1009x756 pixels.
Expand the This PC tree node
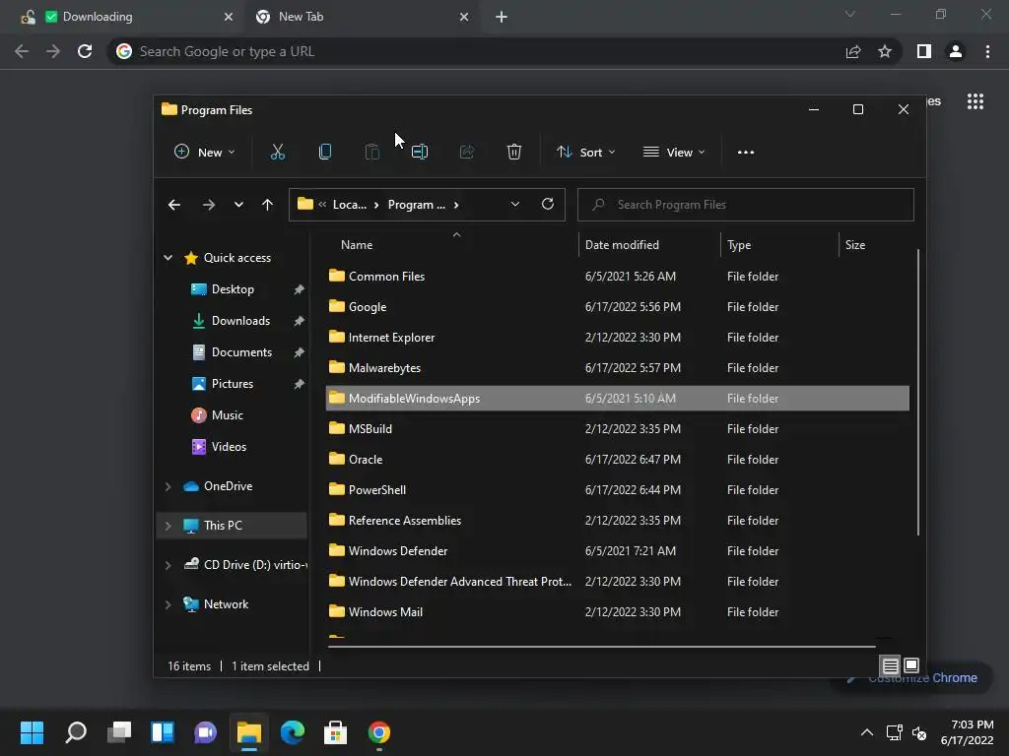click(x=168, y=526)
